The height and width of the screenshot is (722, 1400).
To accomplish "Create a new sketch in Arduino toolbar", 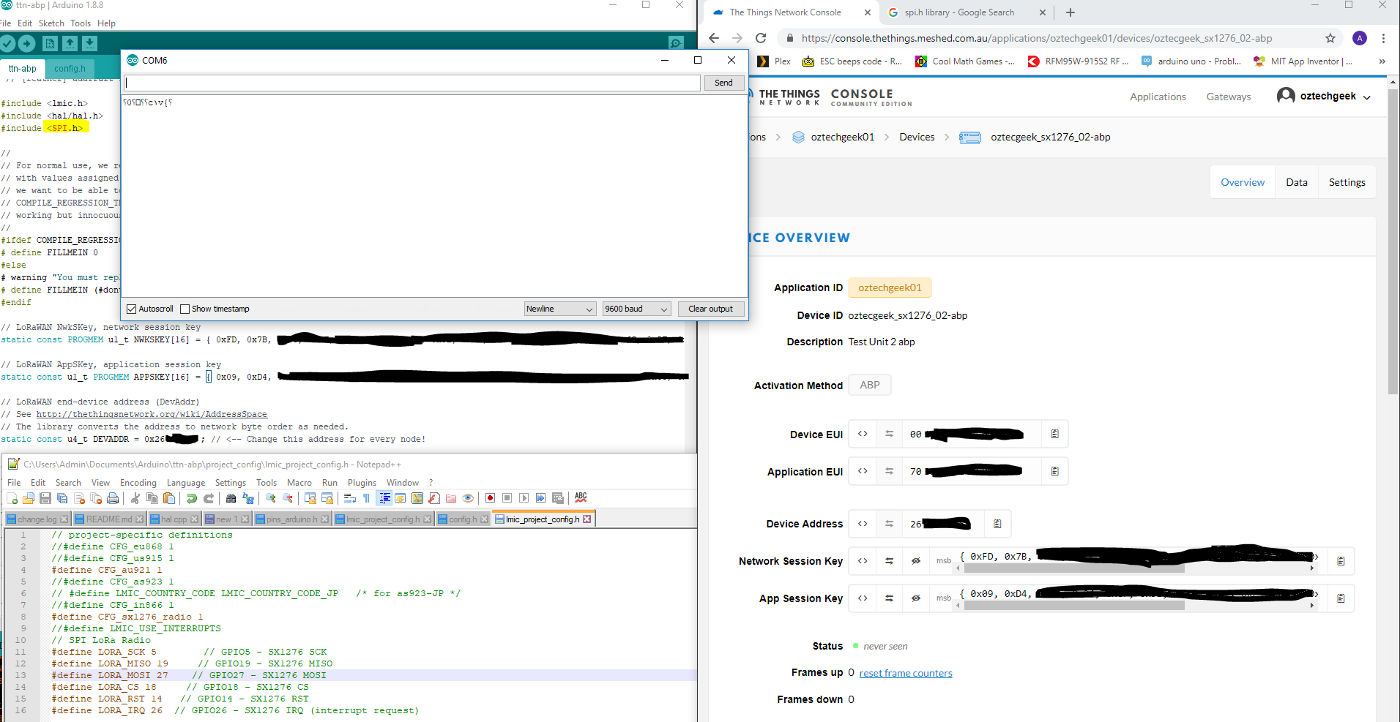I will (x=50, y=43).
